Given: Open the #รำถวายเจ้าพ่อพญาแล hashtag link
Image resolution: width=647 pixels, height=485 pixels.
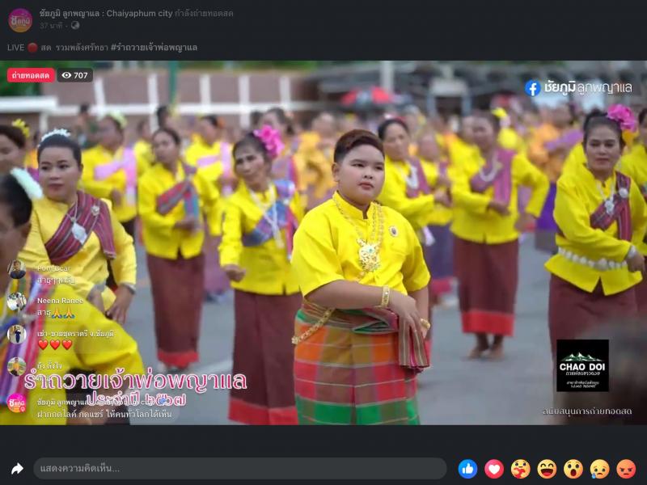Looking at the screenshot, I should click(154, 48).
